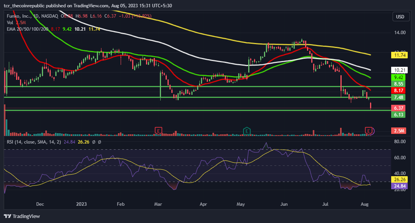Click the white 10.21 EMA price label
Screen dimensions: 415x223
click(x=400, y=70)
